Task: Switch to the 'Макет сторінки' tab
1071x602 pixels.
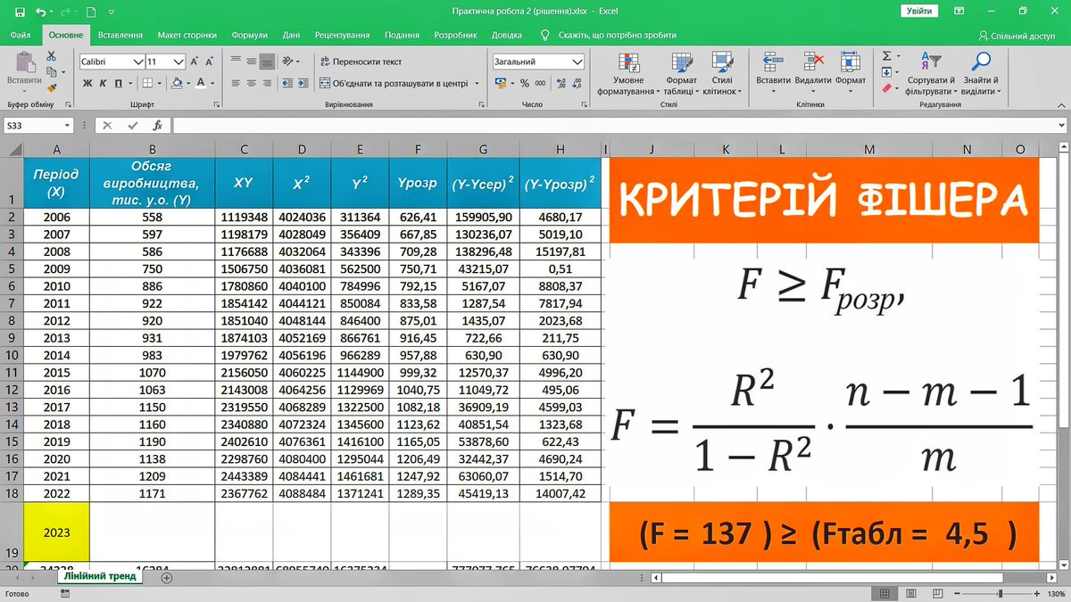Action: pyautogui.click(x=187, y=35)
